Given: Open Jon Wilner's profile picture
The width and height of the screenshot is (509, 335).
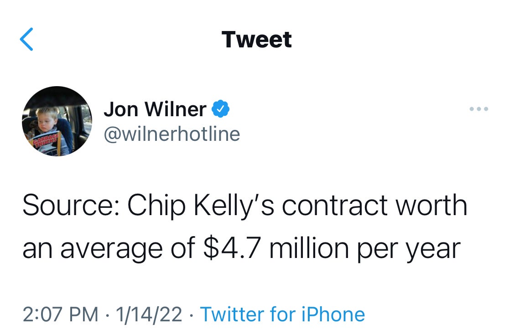Looking at the screenshot, I should pyautogui.click(x=57, y=121).
